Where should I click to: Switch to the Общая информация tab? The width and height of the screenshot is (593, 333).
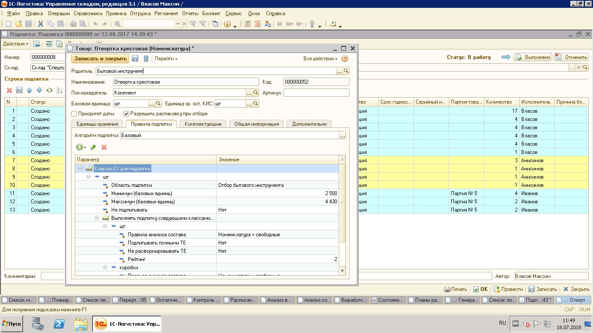pos(257,124)
